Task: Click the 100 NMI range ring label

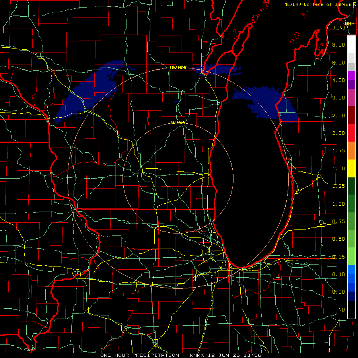Action: pos(178,67)
